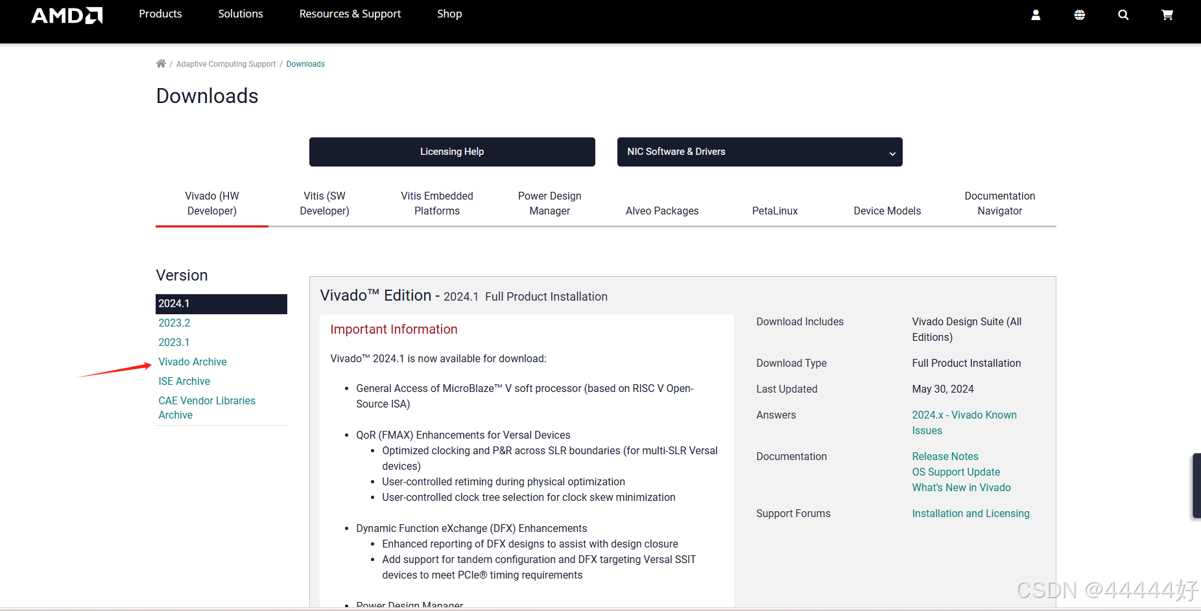
Task: Switch to Documentation Navigator tab
Action: coord(1000,203)
